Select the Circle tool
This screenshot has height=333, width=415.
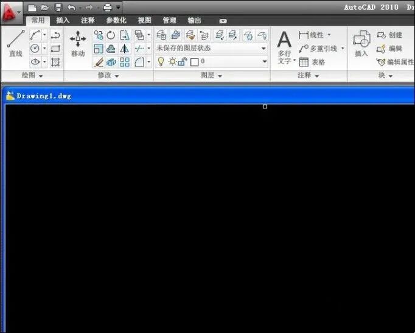coord(35,49)
